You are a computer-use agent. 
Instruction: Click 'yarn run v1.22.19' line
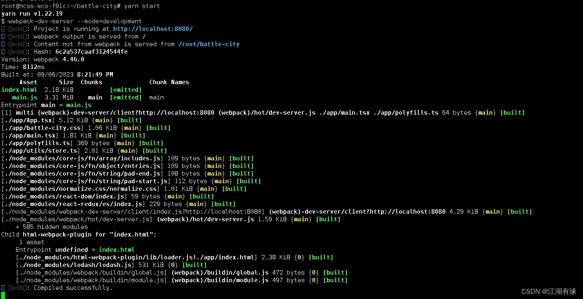click(x=32, y=14)
